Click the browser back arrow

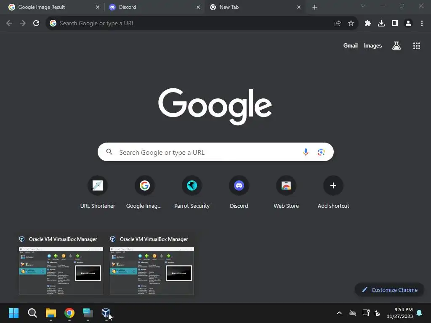point(9,24)
